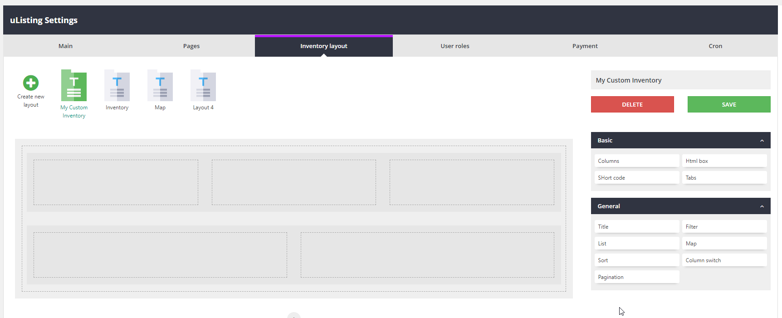Click the Pagination element

pos(636,277)
